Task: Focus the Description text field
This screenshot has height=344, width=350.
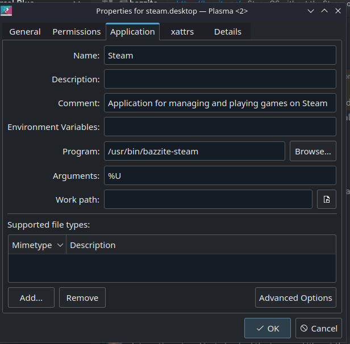Action: click(220, 79)
